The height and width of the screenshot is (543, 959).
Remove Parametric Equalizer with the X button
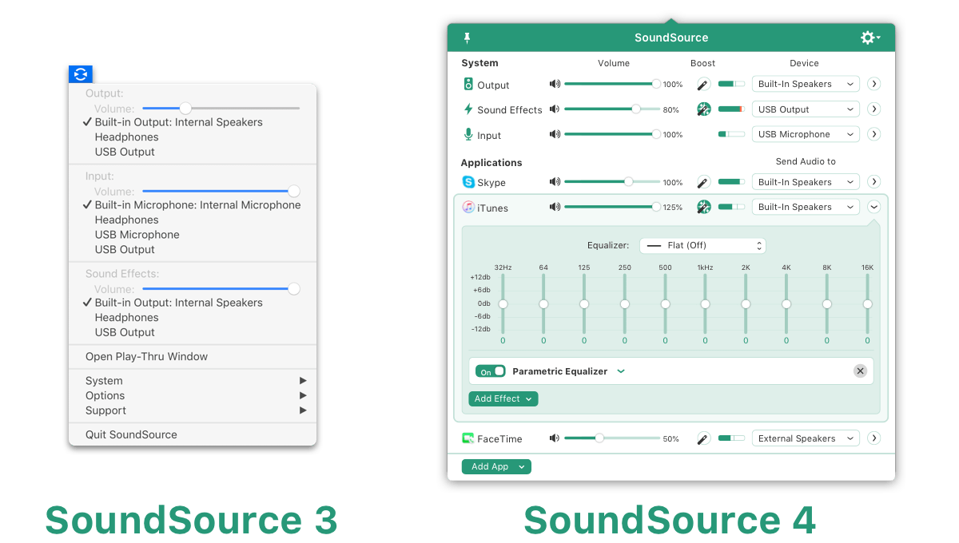(x=860, y=371)
